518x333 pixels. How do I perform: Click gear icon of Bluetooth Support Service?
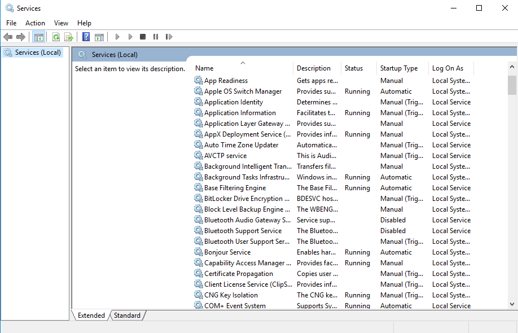[198, 230]
